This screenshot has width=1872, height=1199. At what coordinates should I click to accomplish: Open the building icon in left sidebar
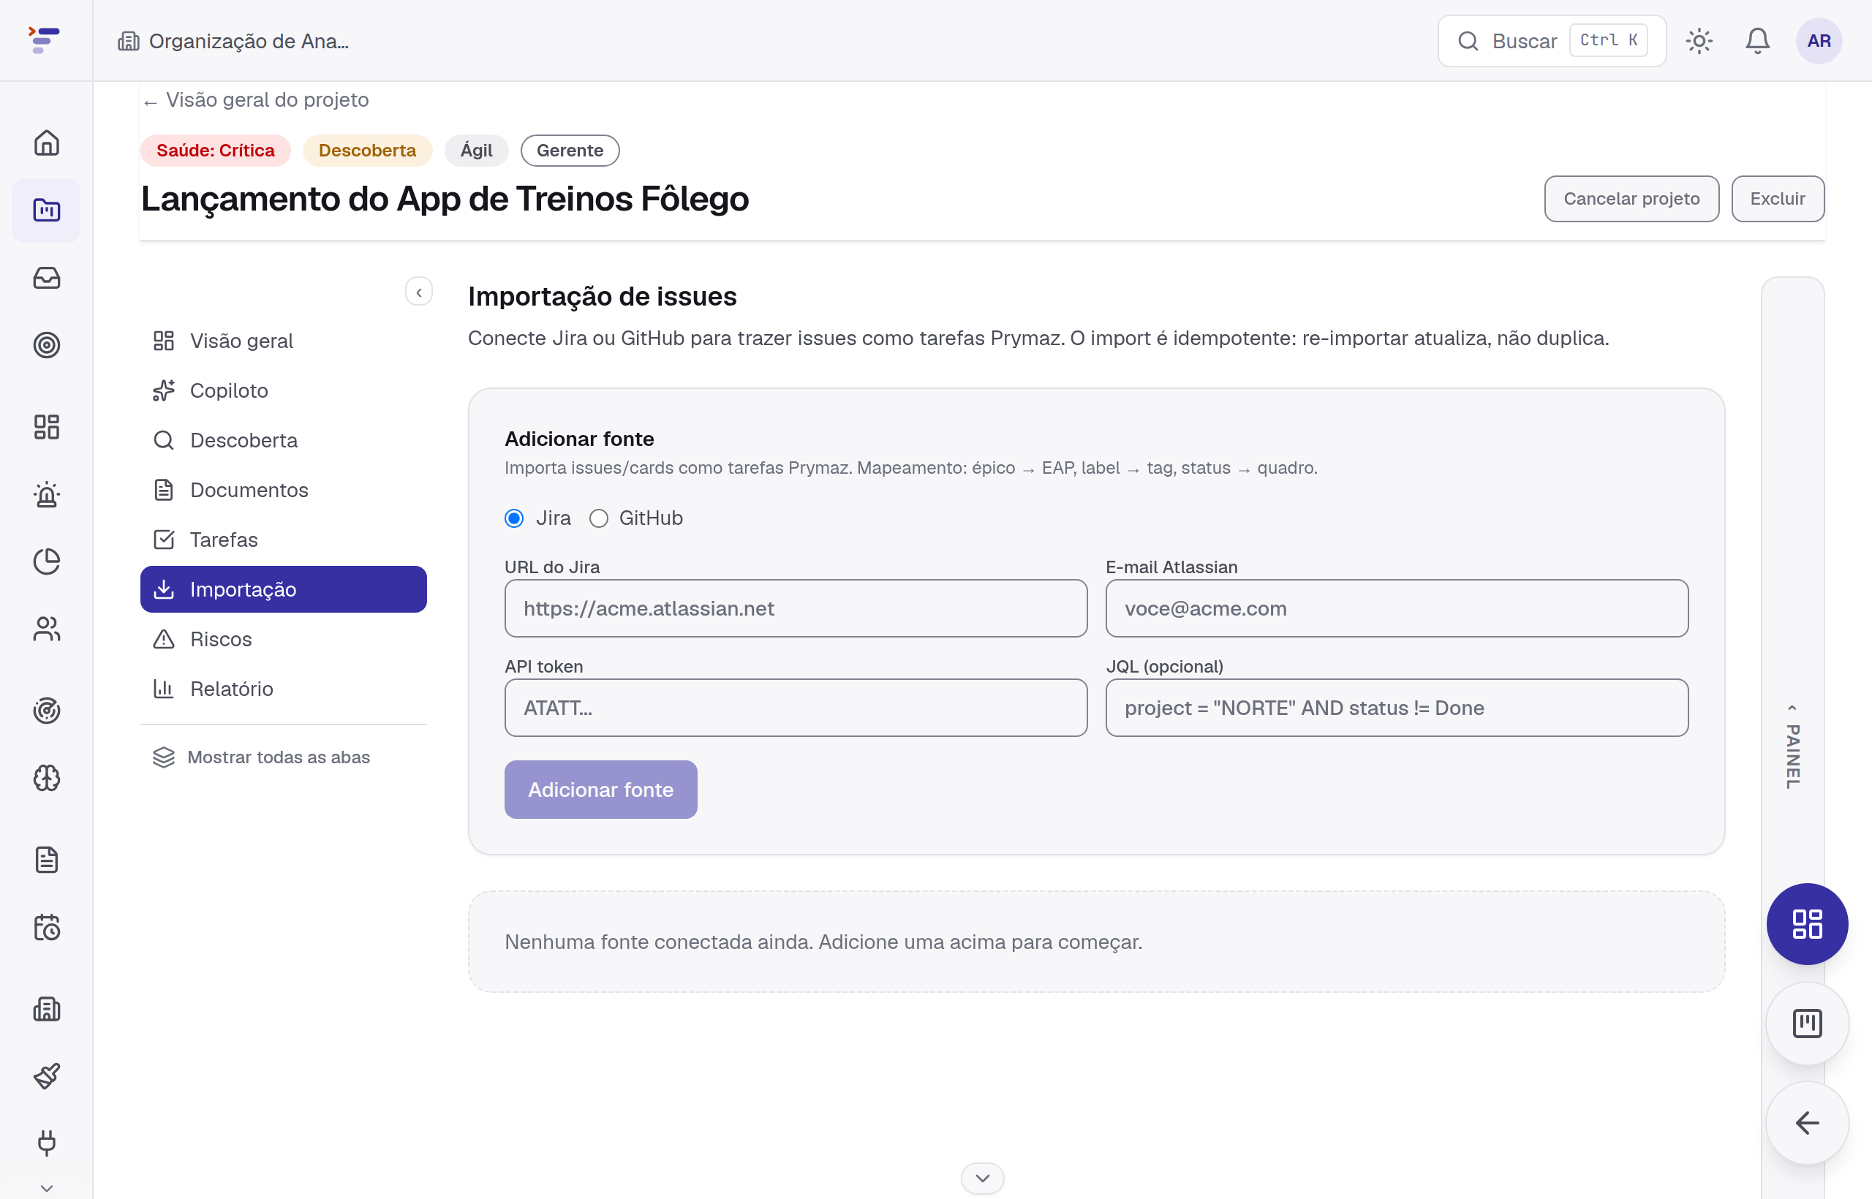pyautogui.click(x=47, y=1009)
